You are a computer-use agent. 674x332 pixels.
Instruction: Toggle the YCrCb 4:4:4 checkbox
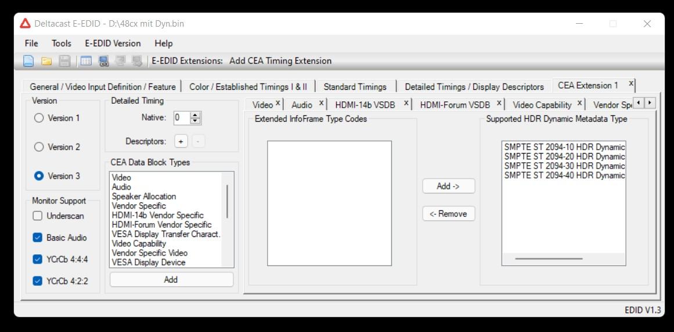38,260
